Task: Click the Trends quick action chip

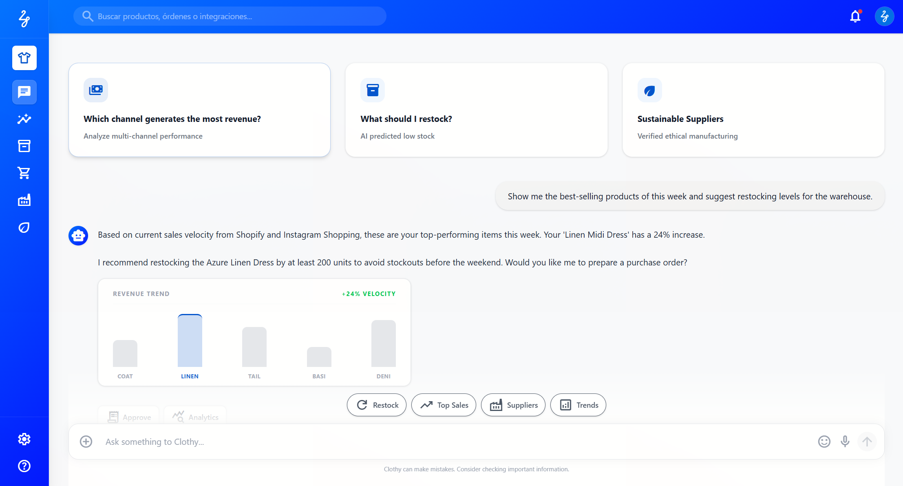Action: point(578,405)
